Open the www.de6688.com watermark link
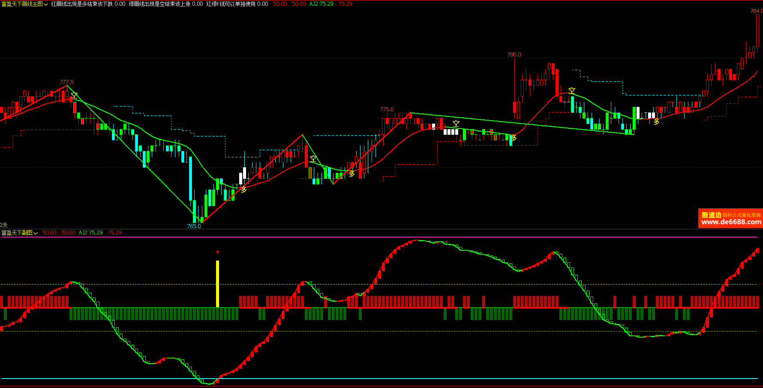Viewport: 763px width, 388px height. tap(731, 222)
